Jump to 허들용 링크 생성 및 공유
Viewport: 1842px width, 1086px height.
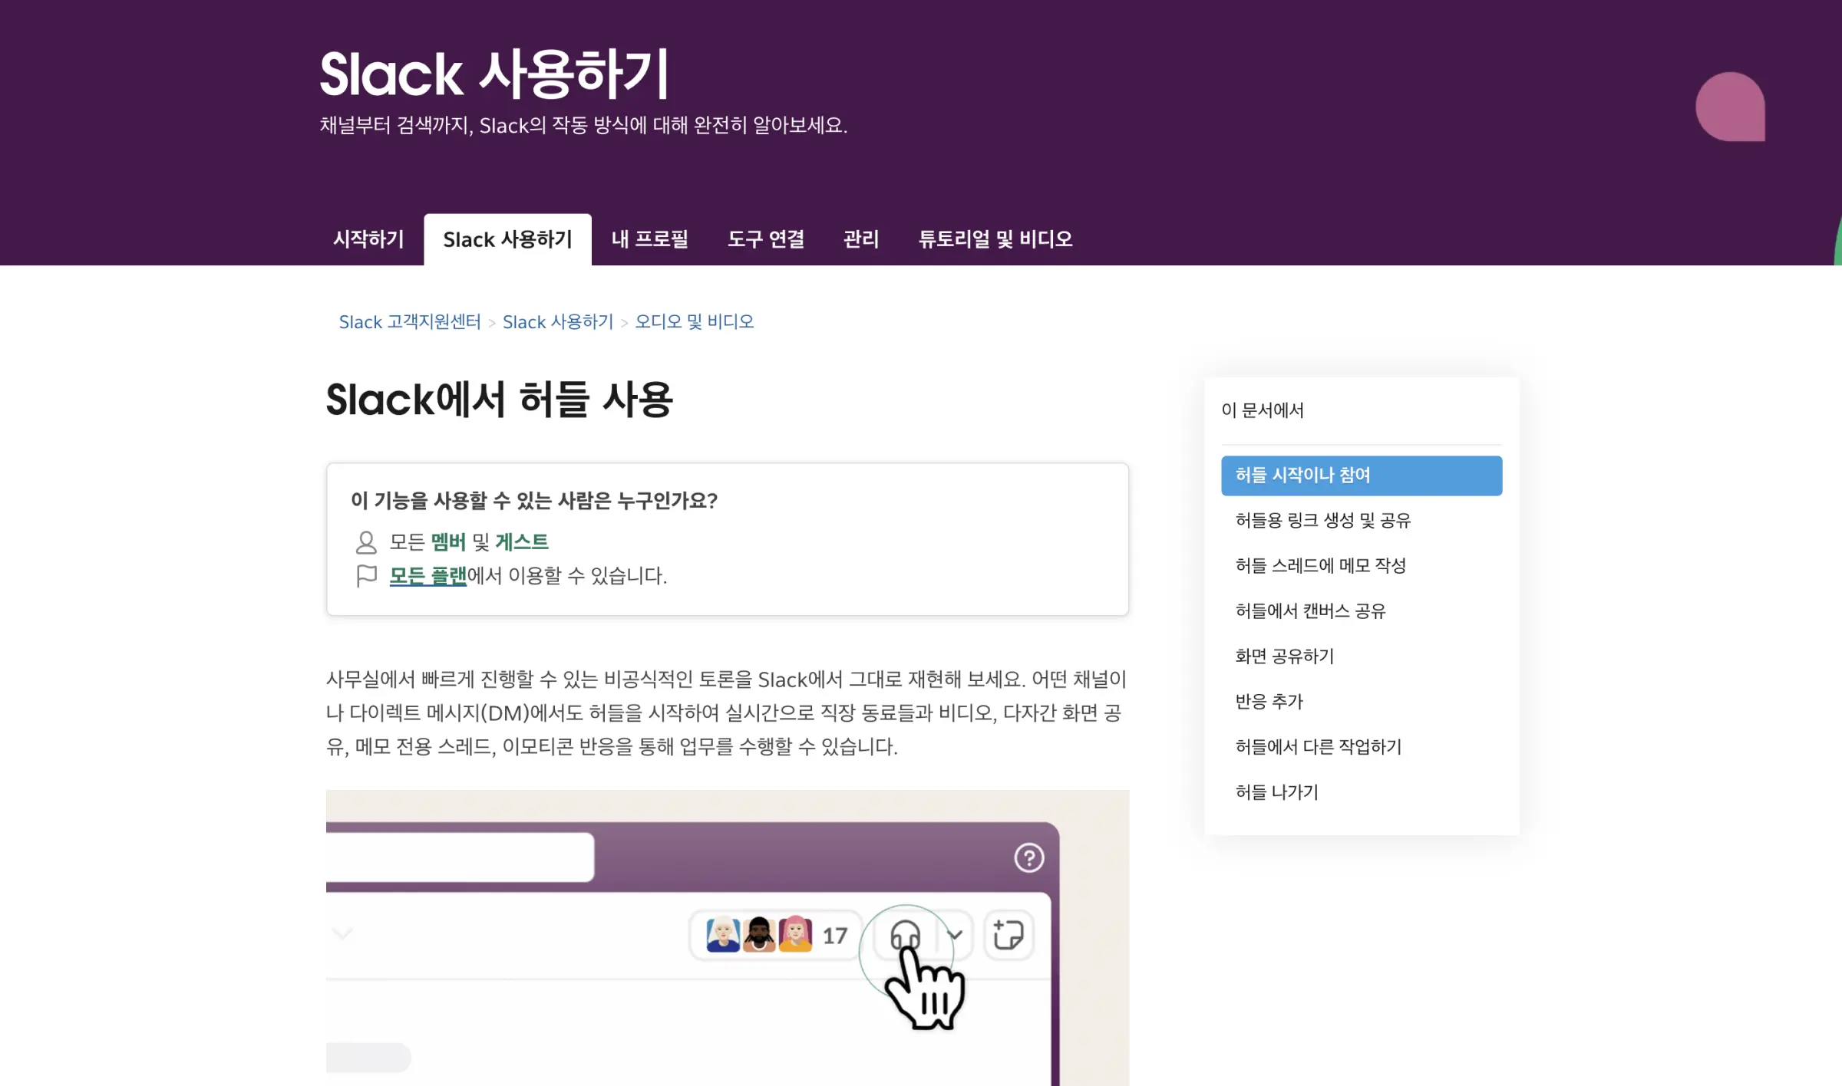tap(1323, 521)
